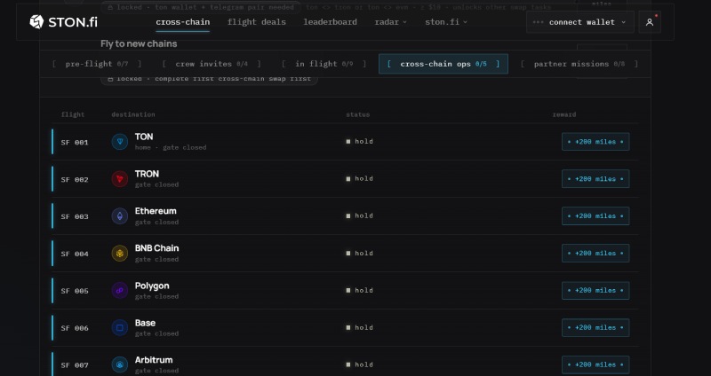The height and width of the screenshot is (376, 711).
Task: Click the STON.fi logo icon
Action: click(36, 21)
